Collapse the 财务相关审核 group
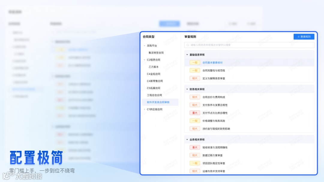 [187, 89]
